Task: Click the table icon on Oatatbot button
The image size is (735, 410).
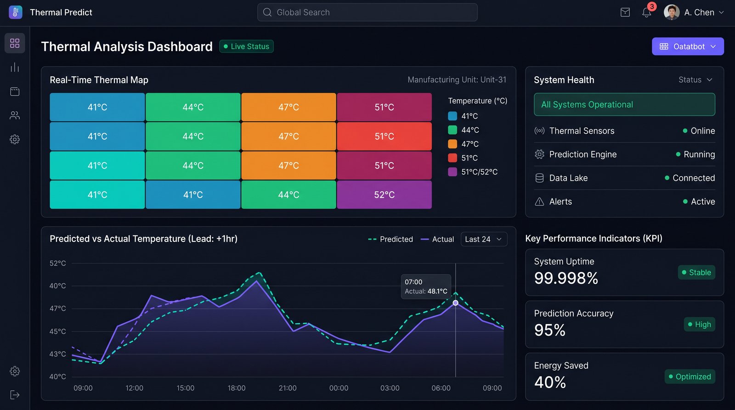Action: tap(664, 46)
